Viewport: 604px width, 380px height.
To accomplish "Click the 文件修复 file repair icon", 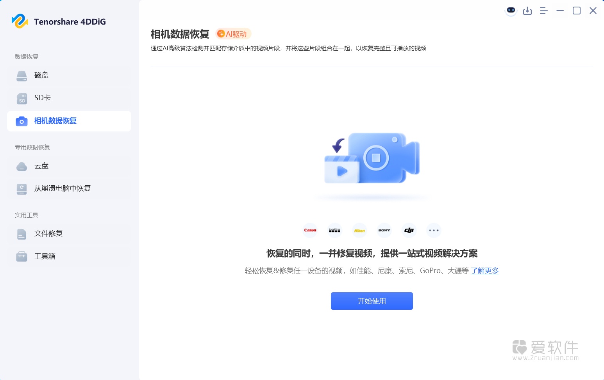I will pos(21,233).
